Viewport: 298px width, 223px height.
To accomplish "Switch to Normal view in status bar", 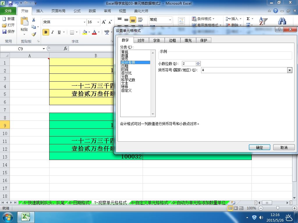I will (x=230, y=208).
